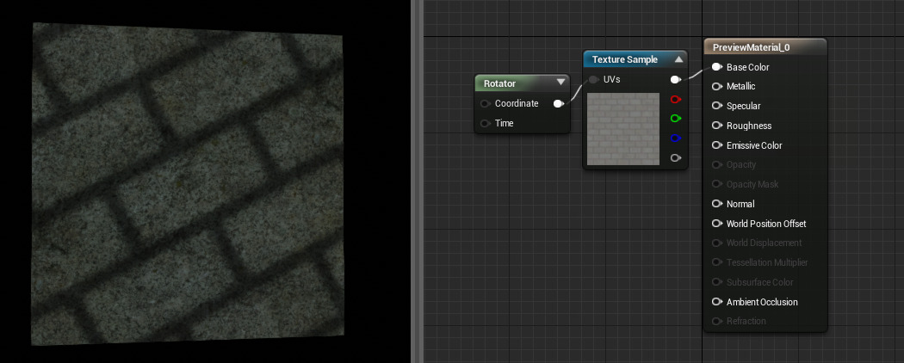Click the red channel output pin
Screen dimensions: 904x363
(x=676, y=99)
